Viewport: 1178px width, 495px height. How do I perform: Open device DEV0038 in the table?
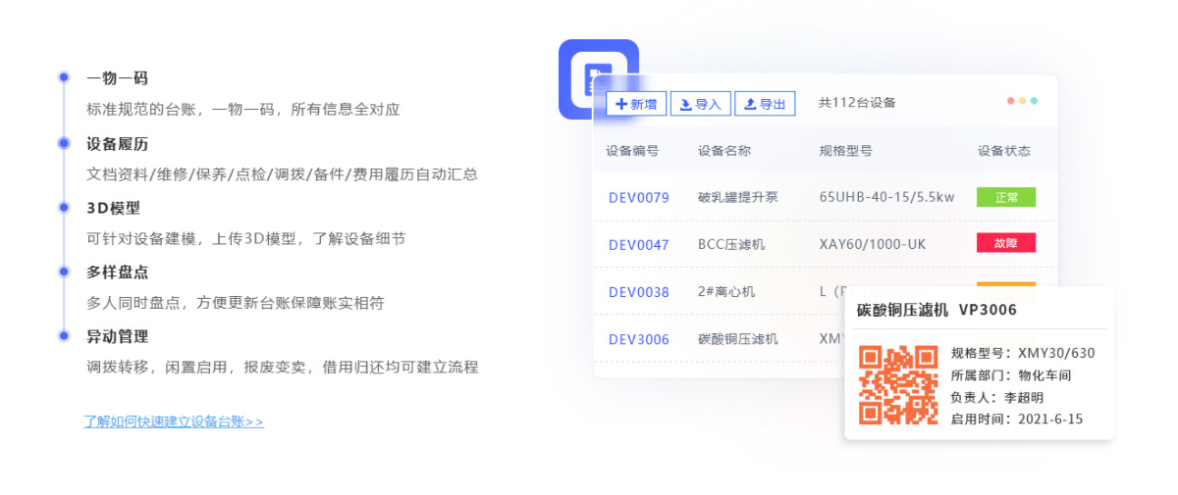tap(638, 291)
